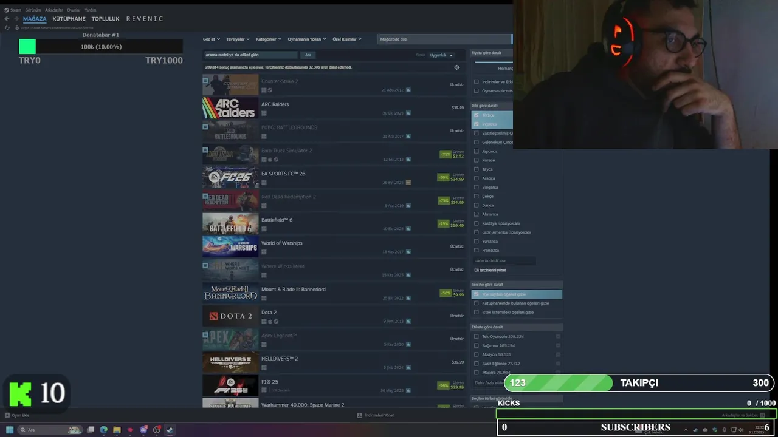The height and width of the screenshot is (437, 778).
Task: Click the Windows taskbar search box
Action: click(50, 430)
